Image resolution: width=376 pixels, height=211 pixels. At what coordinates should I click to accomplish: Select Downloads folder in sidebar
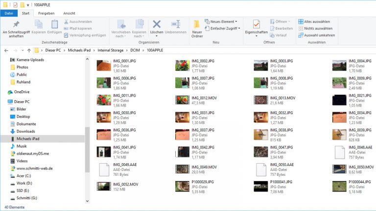[x=25, y=131]
